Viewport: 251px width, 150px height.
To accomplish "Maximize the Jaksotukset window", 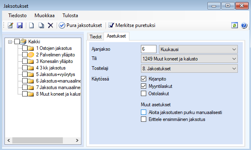I will (x=228, y=6).
